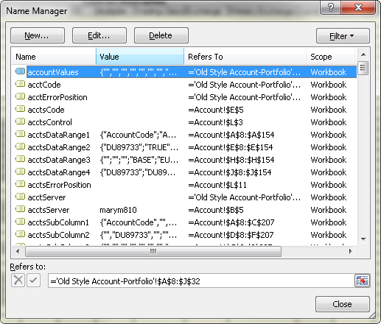Click the collapse dialog range selector icon
Image resolution: width=381 pixels, height=324 pixels.
tap(362, 281)
